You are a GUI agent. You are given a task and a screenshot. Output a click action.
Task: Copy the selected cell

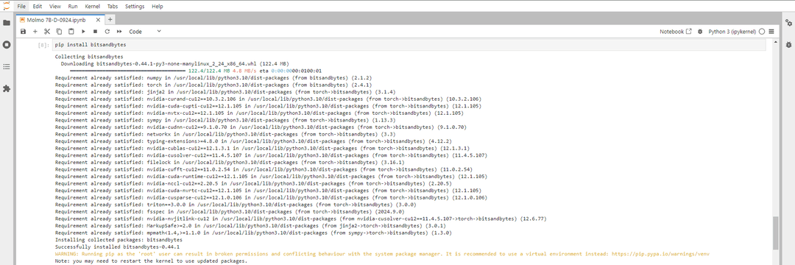click(60, 32)
